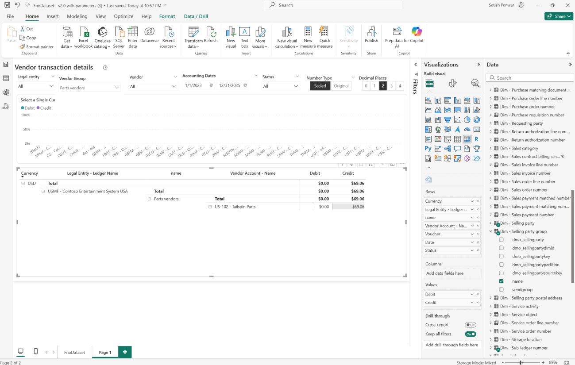Select the Original number type button
The width and height of the screenshot is (575, 365).
(341, 86)
